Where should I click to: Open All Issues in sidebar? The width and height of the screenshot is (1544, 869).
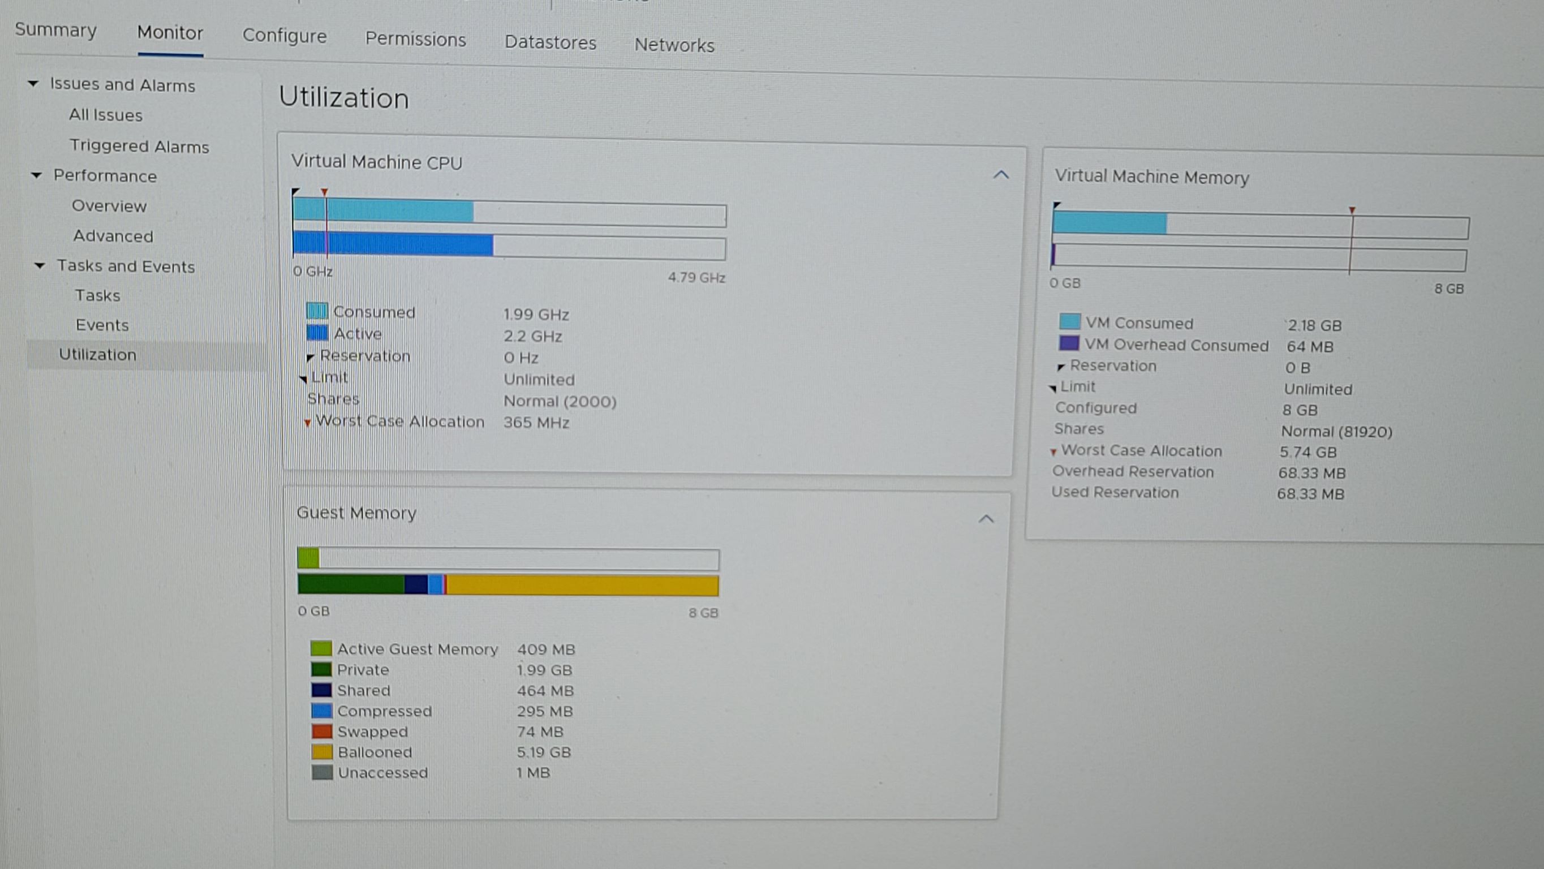pos(105,115)
